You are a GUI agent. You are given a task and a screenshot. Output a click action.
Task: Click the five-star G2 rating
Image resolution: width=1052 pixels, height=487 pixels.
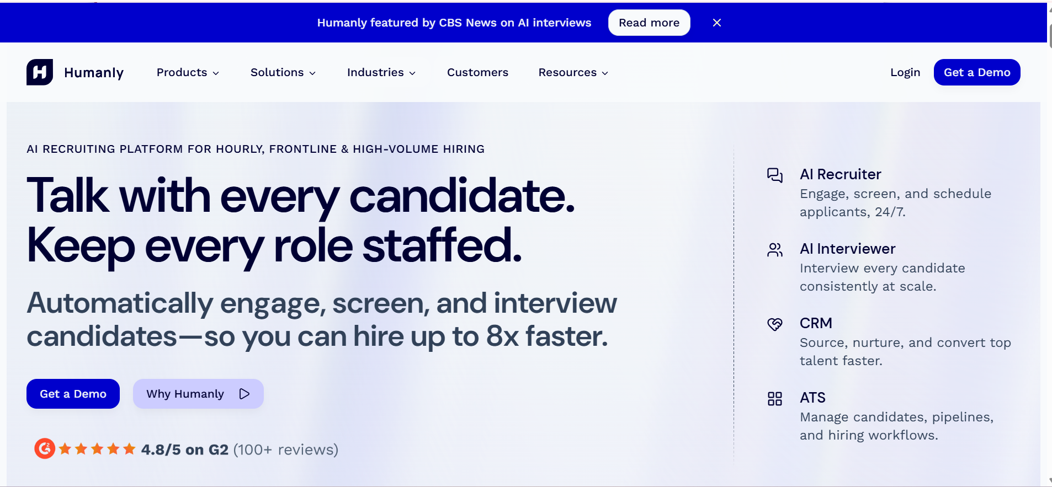tap(97, 449)
